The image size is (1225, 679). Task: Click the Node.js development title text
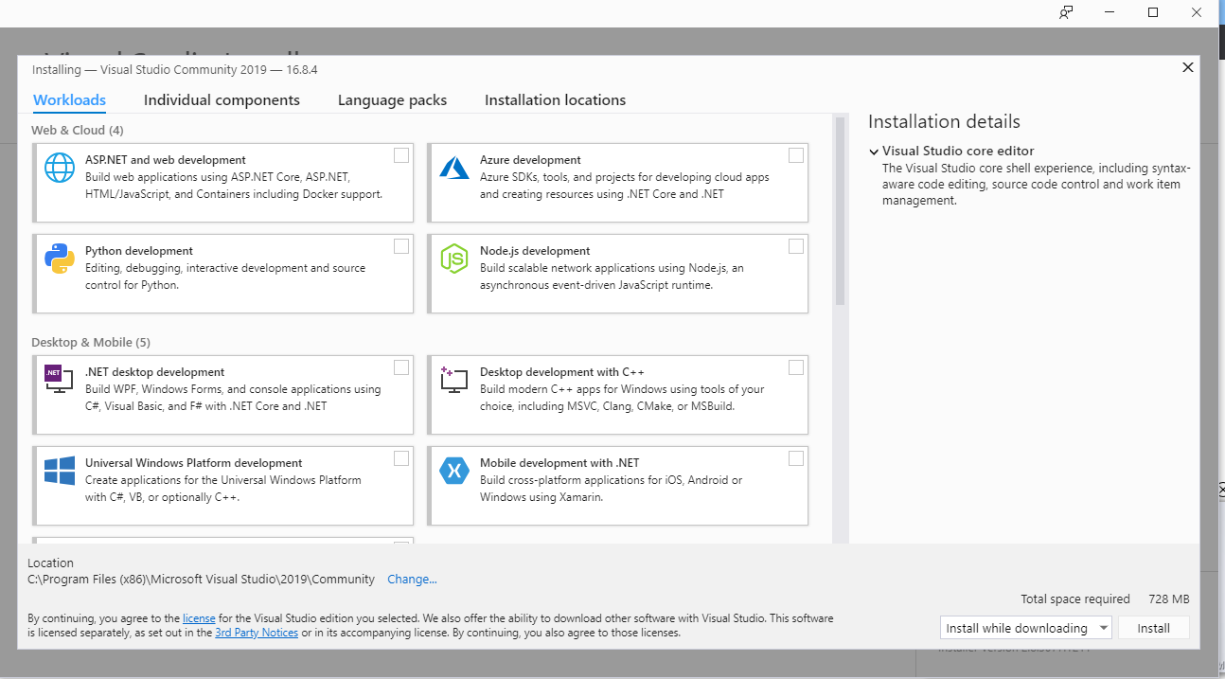535,251
